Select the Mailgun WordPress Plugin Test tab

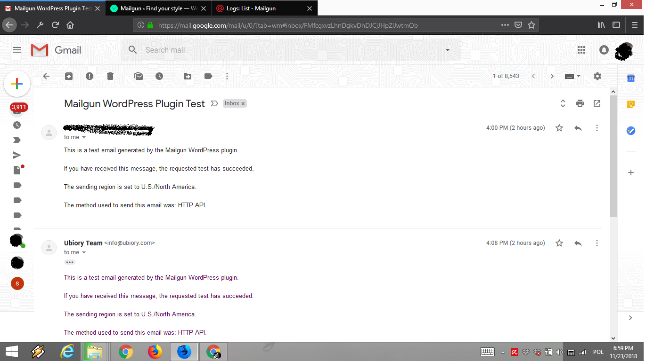(53, 8)
